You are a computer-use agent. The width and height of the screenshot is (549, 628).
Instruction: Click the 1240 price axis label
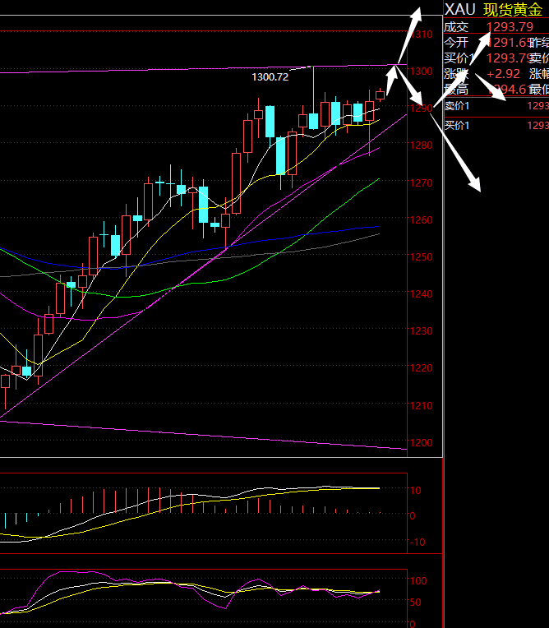(x=422, y=294)
